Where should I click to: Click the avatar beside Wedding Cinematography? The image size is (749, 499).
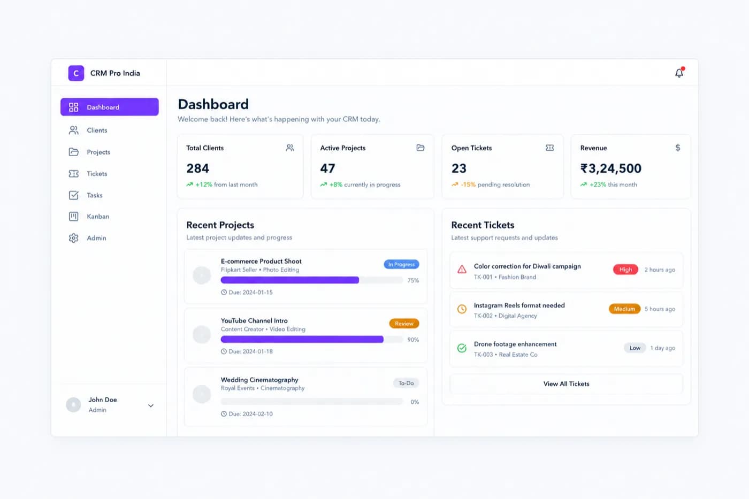pyautogui.click(x=202, y=394)
